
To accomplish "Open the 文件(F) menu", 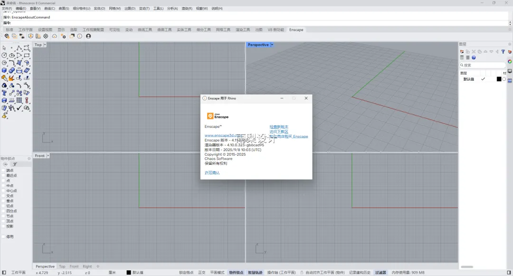I will tap(7, 9).
